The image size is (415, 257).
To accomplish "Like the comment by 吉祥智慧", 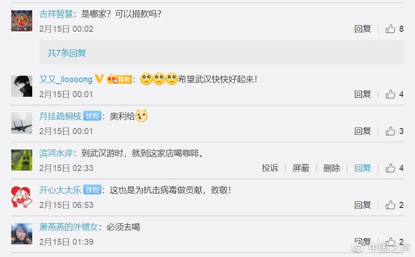I will [390, 29].
